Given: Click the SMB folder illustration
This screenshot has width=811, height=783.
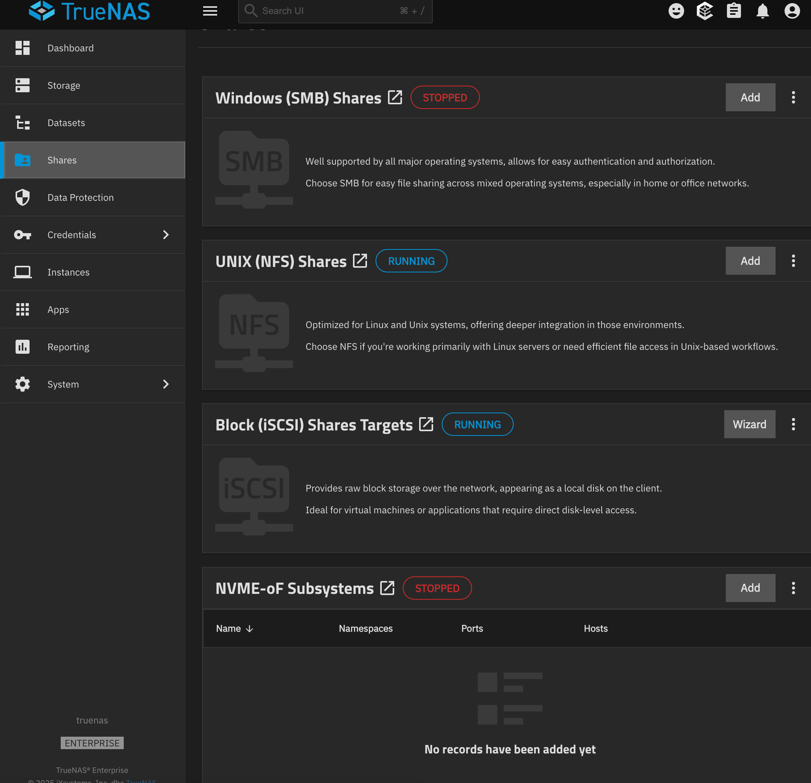Looking at the screenshot, I should 254,170.
